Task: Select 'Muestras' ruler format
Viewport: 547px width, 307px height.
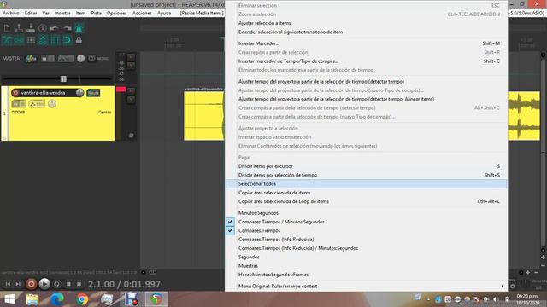Action: [367, 265]
